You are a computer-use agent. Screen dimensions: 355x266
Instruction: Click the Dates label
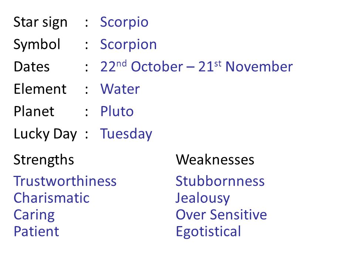point(31,67)
